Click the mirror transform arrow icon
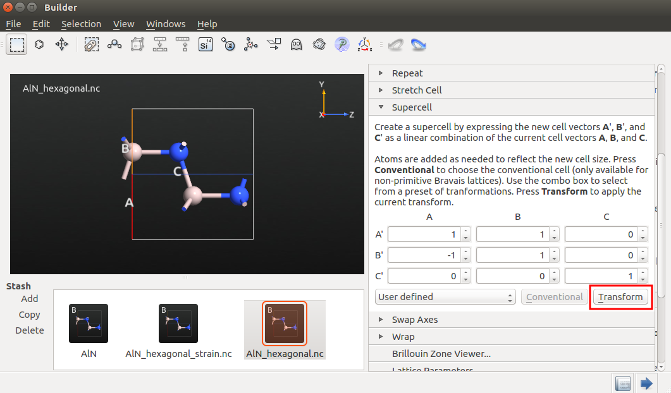671x393 pixels. click(x=274, y=44)
